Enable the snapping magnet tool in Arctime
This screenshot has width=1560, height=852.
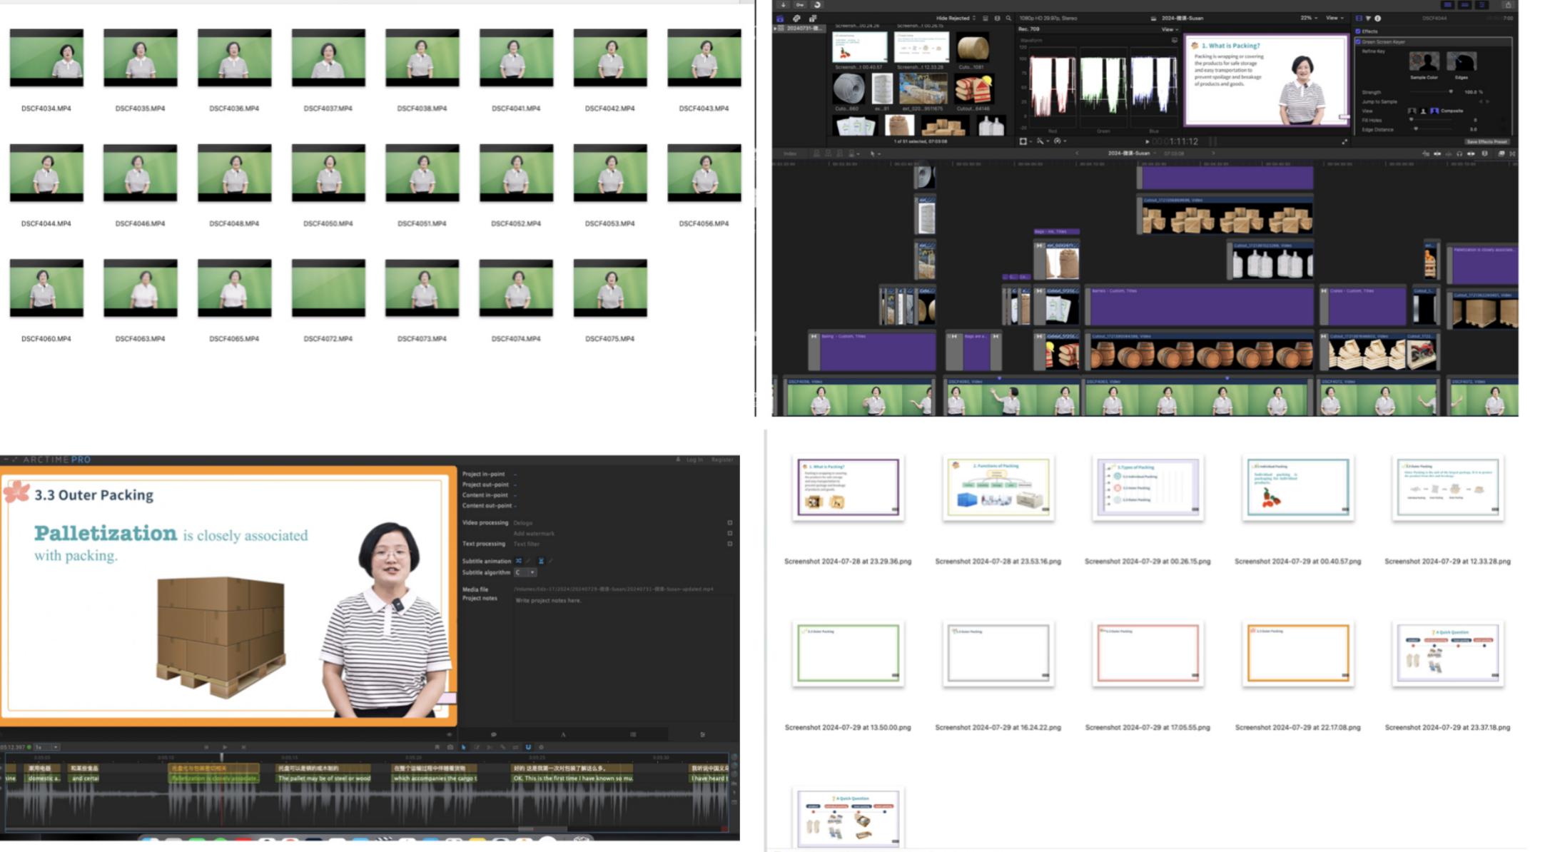tap(528, 747)
